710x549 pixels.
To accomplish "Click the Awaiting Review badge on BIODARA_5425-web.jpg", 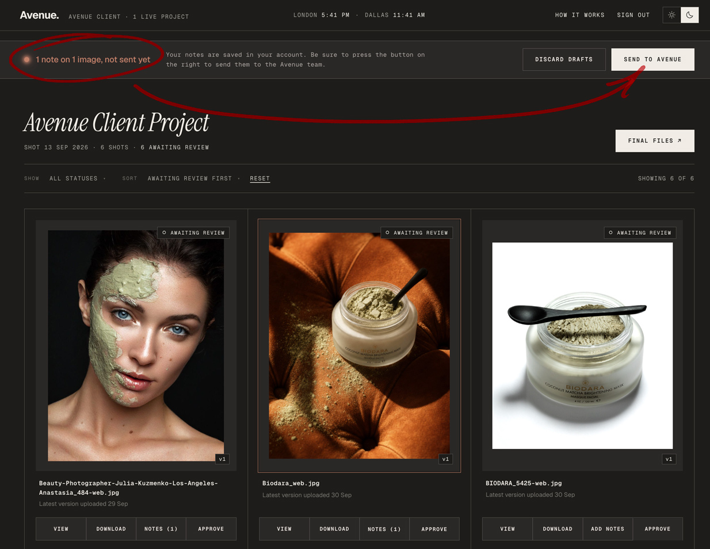I will 640,232.
